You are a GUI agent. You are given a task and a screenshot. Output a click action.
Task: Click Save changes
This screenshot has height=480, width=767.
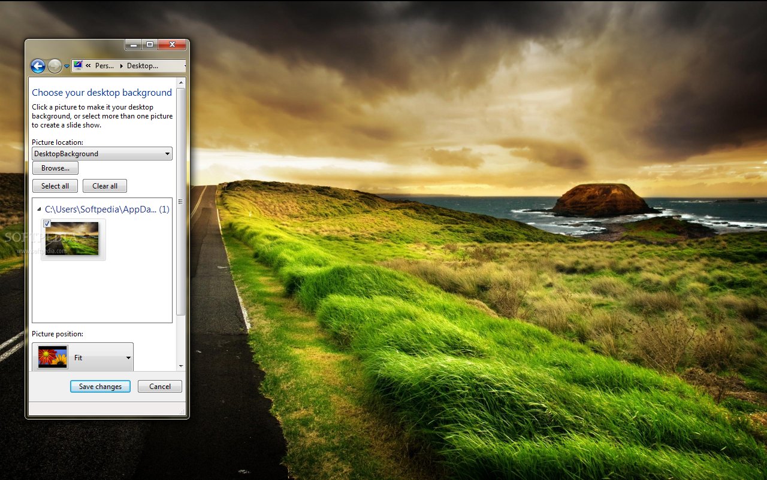pos(100,387)
